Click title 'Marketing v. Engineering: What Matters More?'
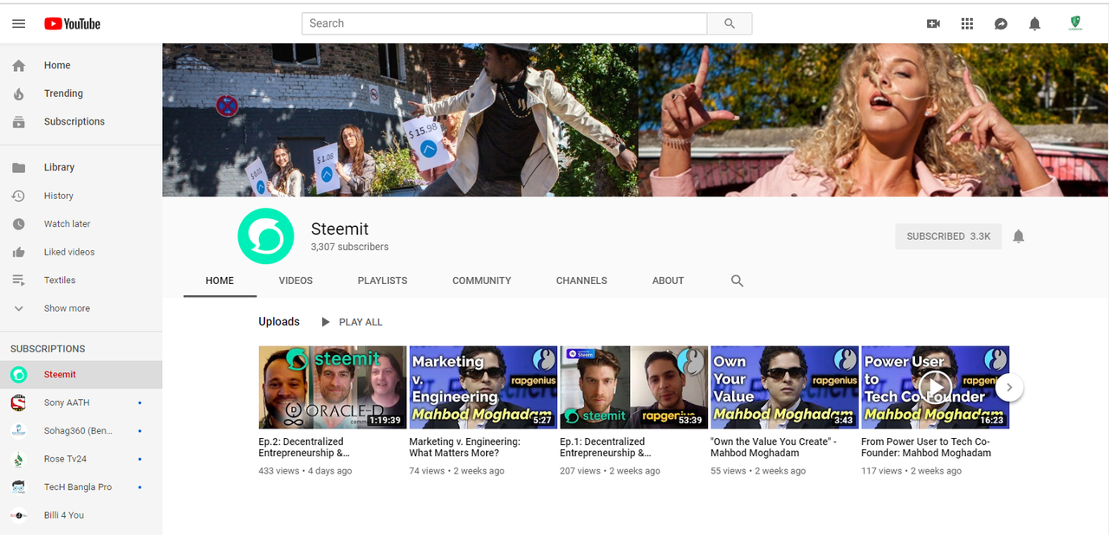 [x=464, y=448]
